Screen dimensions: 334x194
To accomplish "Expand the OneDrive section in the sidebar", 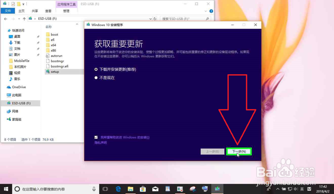I will click(x=4, y=87).
